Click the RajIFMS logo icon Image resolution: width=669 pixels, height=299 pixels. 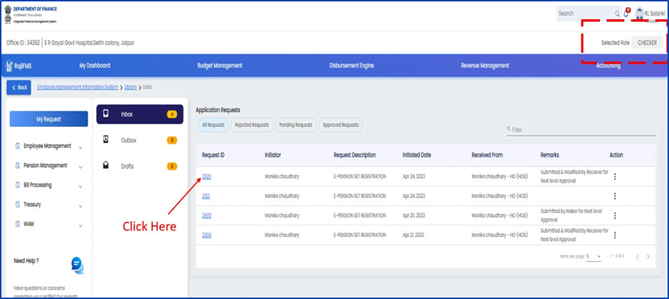[x=9, y=66]
